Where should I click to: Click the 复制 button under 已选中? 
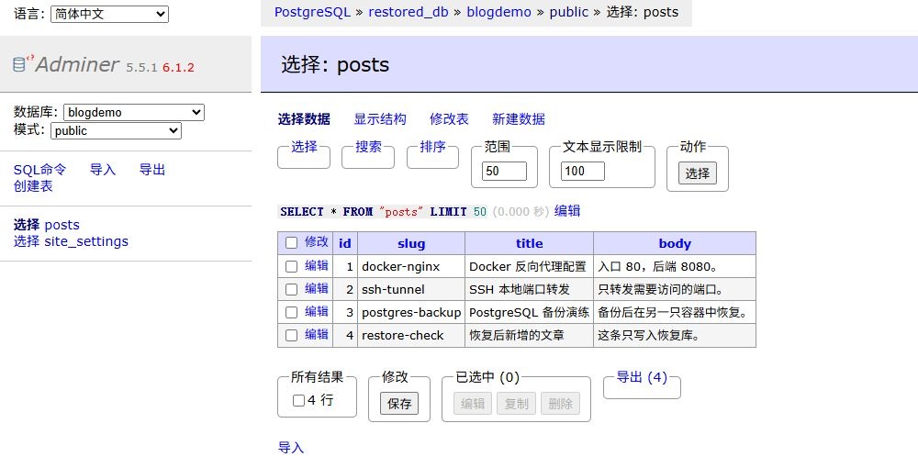[516, 403]
